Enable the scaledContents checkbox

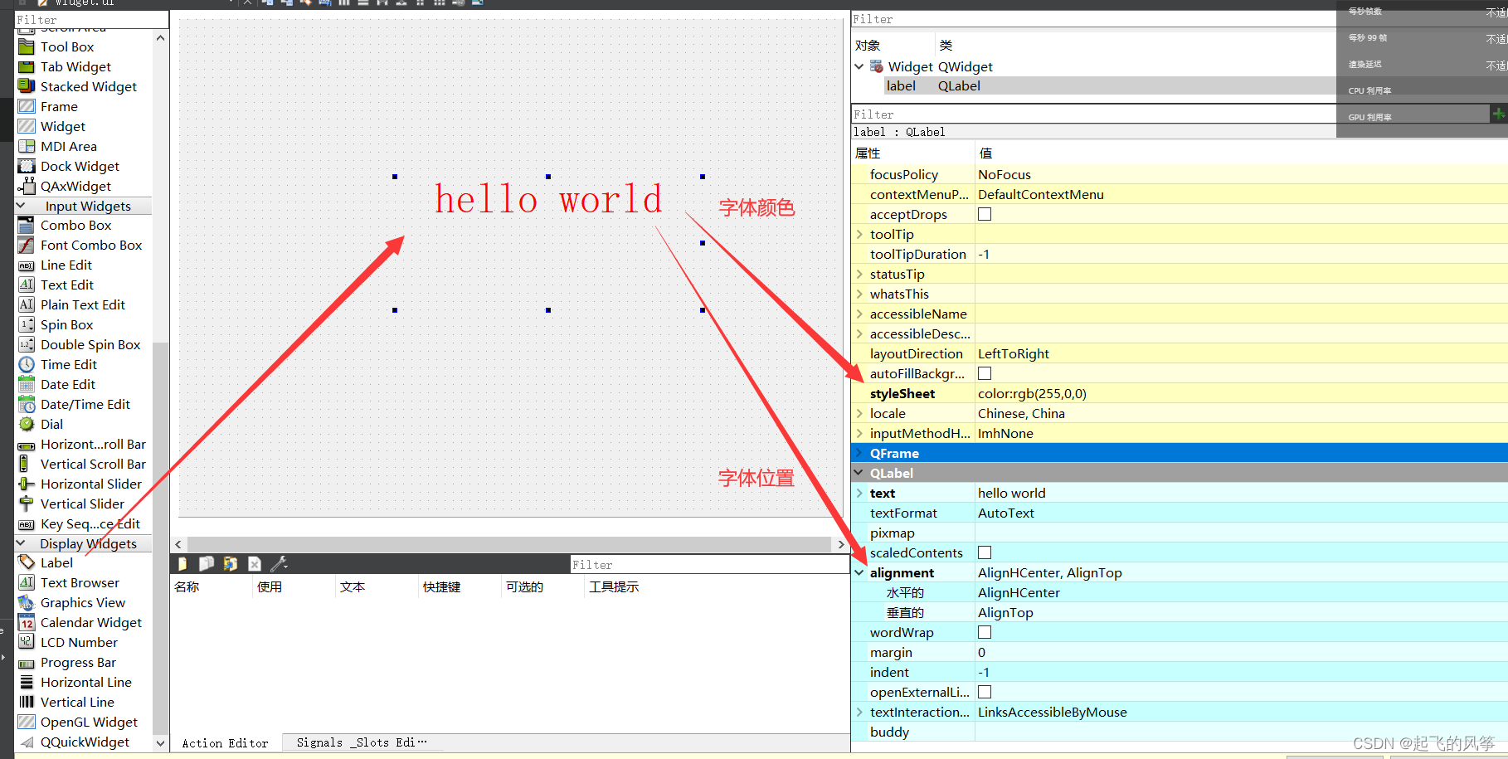pos(985,552)
